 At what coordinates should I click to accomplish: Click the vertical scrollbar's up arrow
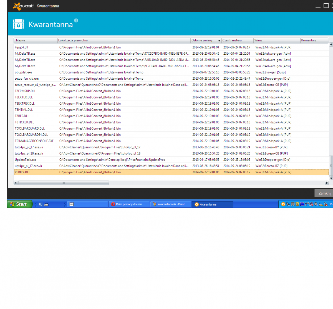331,44
